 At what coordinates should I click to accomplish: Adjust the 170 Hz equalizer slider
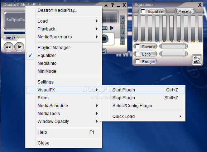[143, 28]
